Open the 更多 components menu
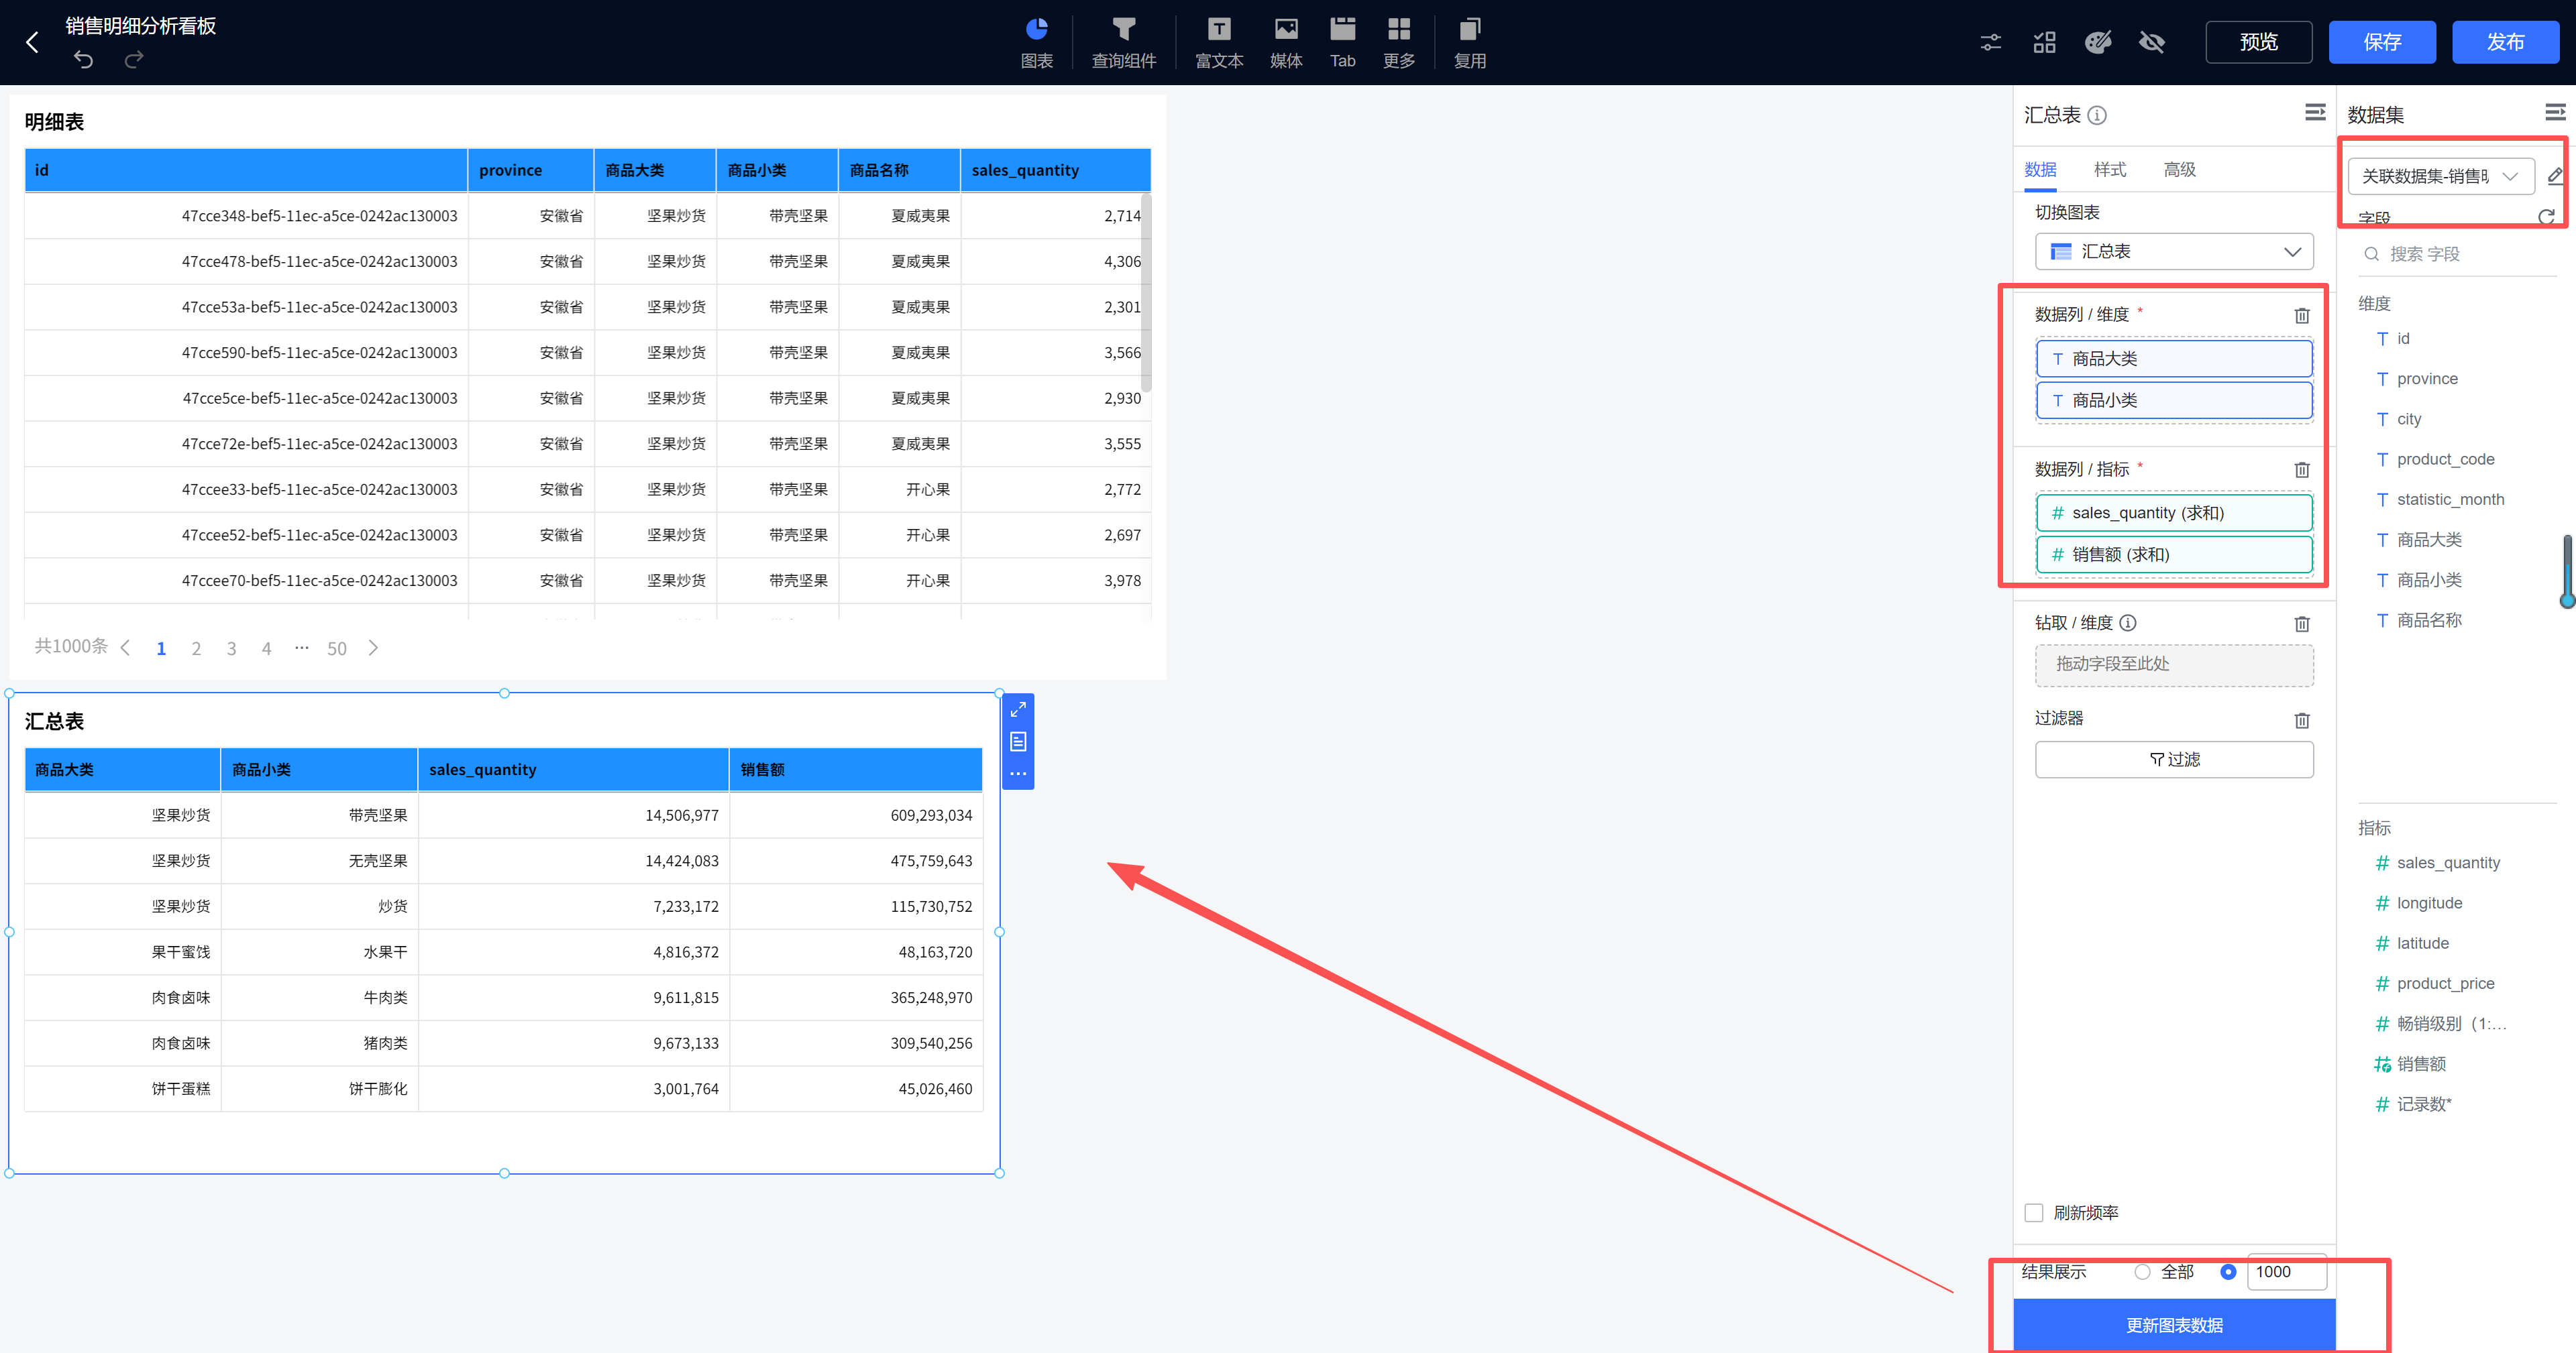The image size is (2576, 1353). (x=1399, y=42)
